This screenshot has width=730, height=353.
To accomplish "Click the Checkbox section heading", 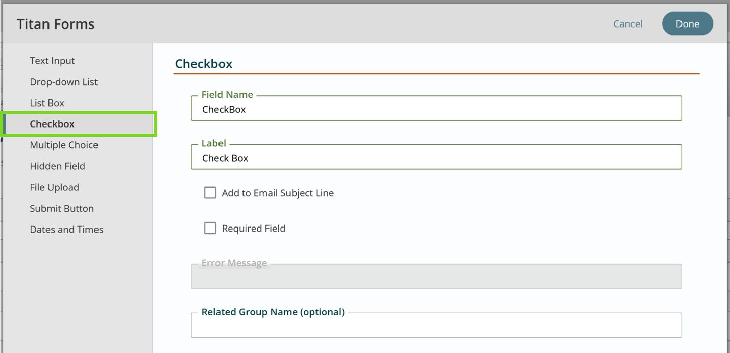I will [204, 64].
